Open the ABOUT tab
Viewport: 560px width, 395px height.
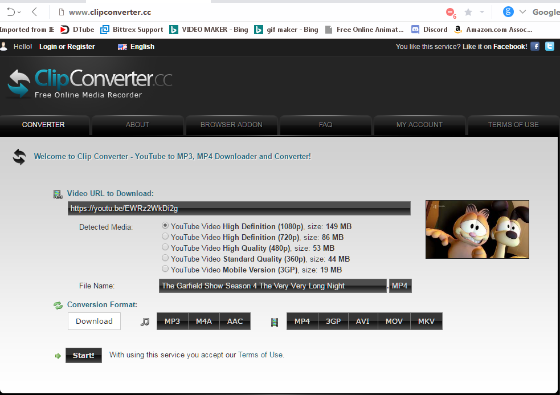click(137, 125)
